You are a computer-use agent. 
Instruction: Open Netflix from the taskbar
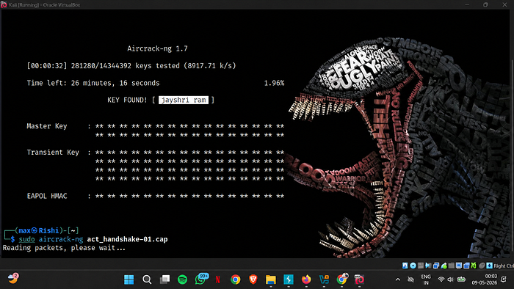click(x=217, y=279)
